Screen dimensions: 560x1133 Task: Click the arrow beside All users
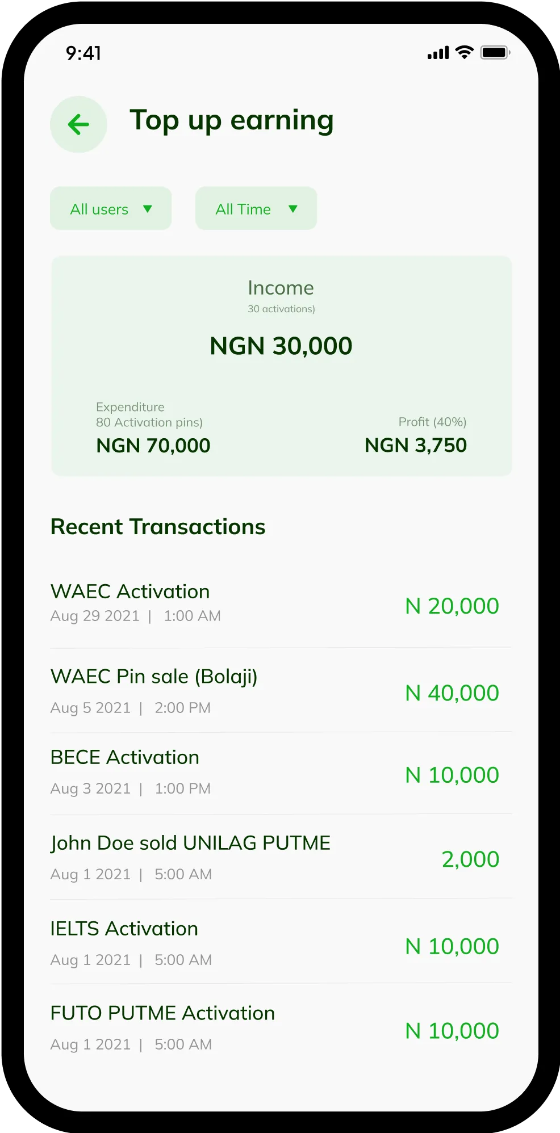[148, 209]
